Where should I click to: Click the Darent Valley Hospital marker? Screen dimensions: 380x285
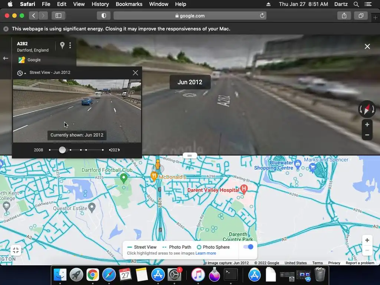pyautogui.click(x=244, y=189)
